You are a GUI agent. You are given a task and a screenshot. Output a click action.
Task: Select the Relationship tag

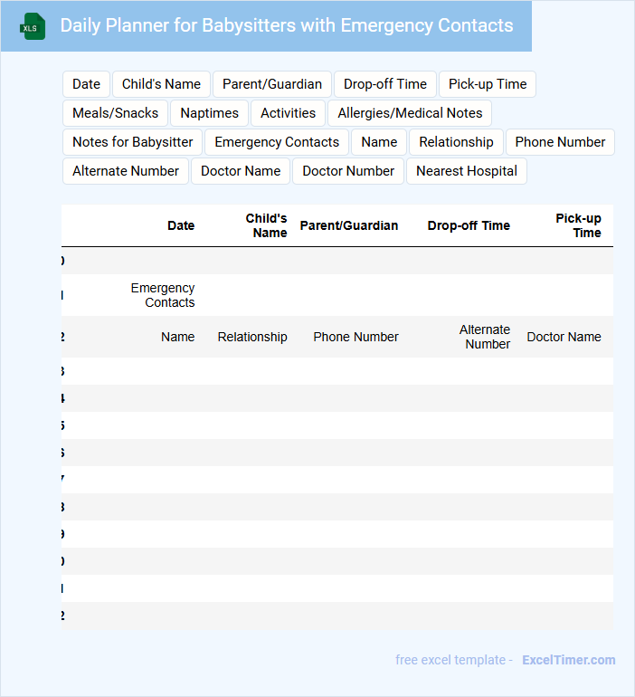click(456, 142)
